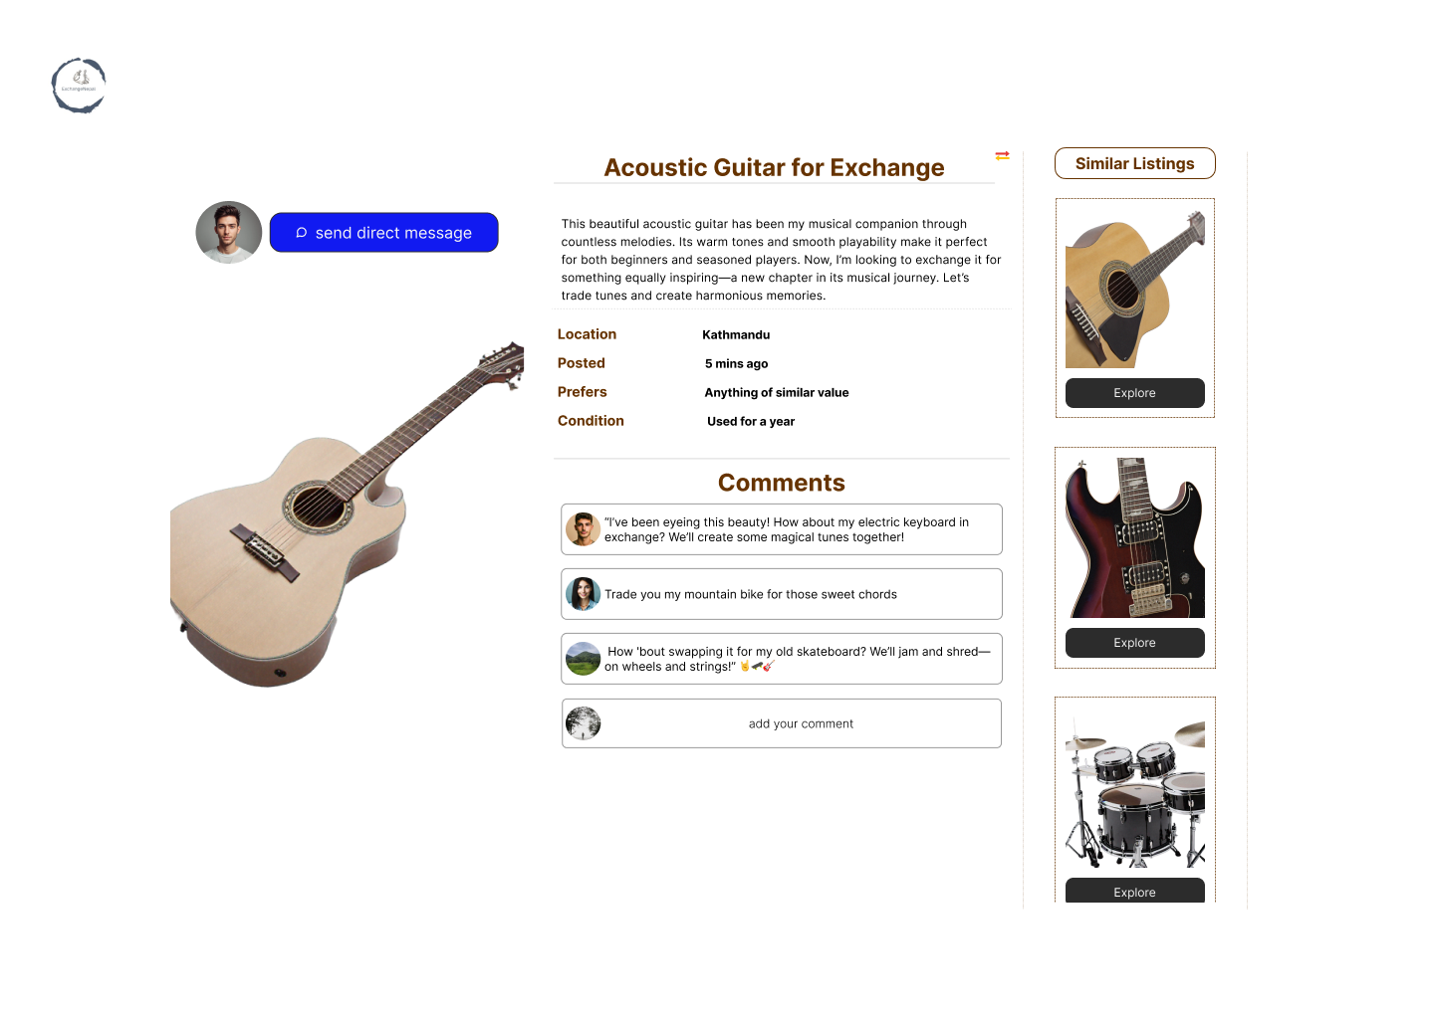Viewport: 1434px width, 1019px height.
Task: Click the add your comment field
Action: 782,723
